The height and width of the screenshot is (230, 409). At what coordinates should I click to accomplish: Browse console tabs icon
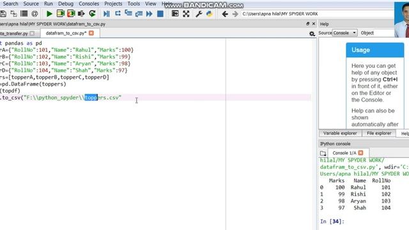pos(323,153)
